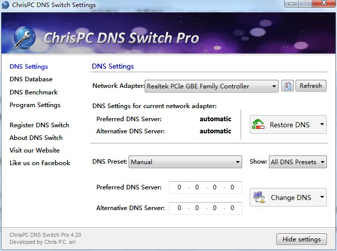
Task: Click the Hide settings button
Action: [302, 239]
